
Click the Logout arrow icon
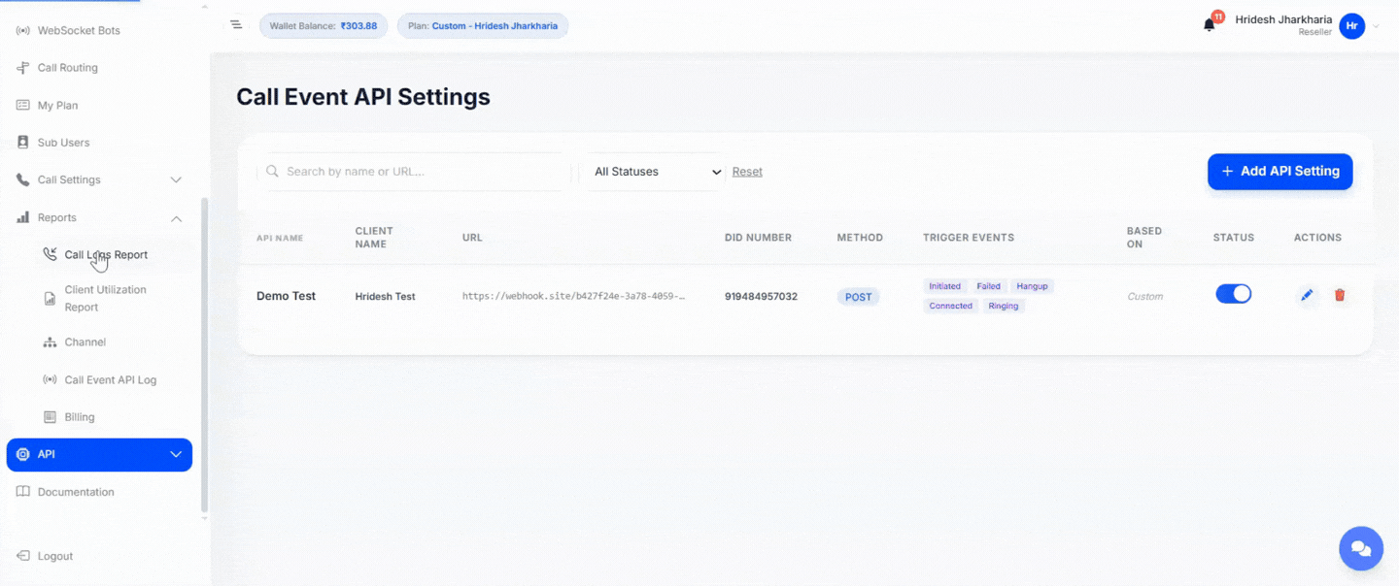23,556
